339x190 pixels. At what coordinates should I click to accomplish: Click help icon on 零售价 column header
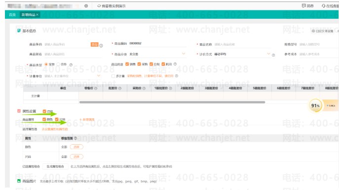(96, 88)
